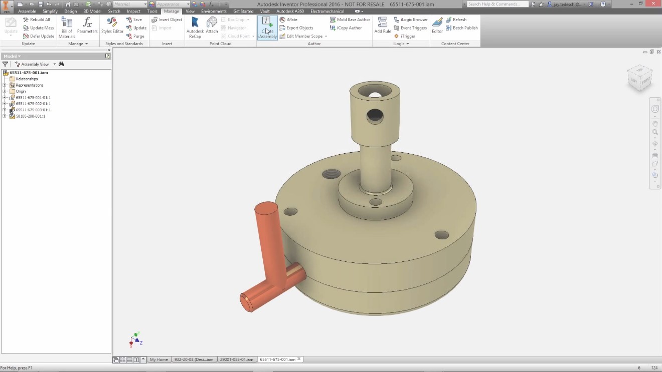The image size is (662, 372).
Task: Click Rebuild All
Action: (37, 20)
